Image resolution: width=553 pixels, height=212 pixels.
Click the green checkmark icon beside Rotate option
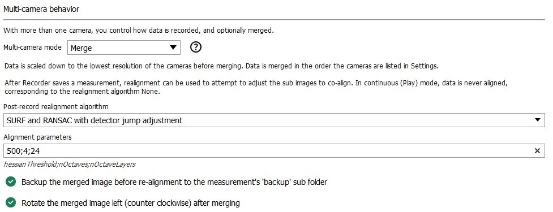[x=11, y=203]
